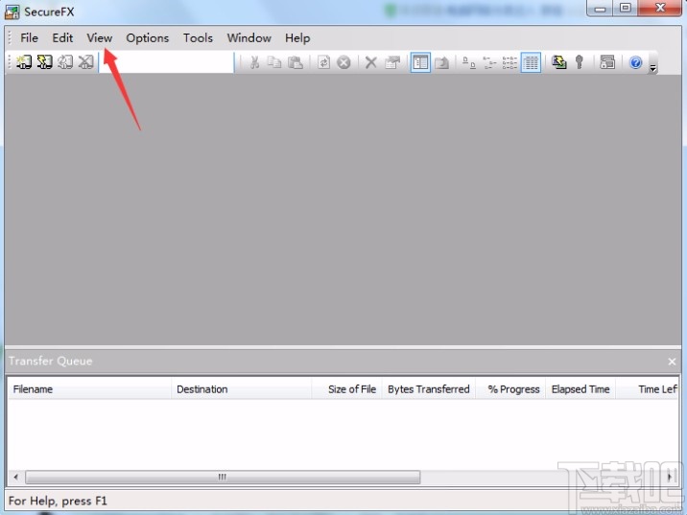Click Transfer Queue scrollbar left arrow
687x515 pixels.
[16, 477]
